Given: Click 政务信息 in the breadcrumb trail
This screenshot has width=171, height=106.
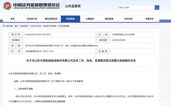Looking at the screenshot, I should pyautogui.click(x=24, y=26).
